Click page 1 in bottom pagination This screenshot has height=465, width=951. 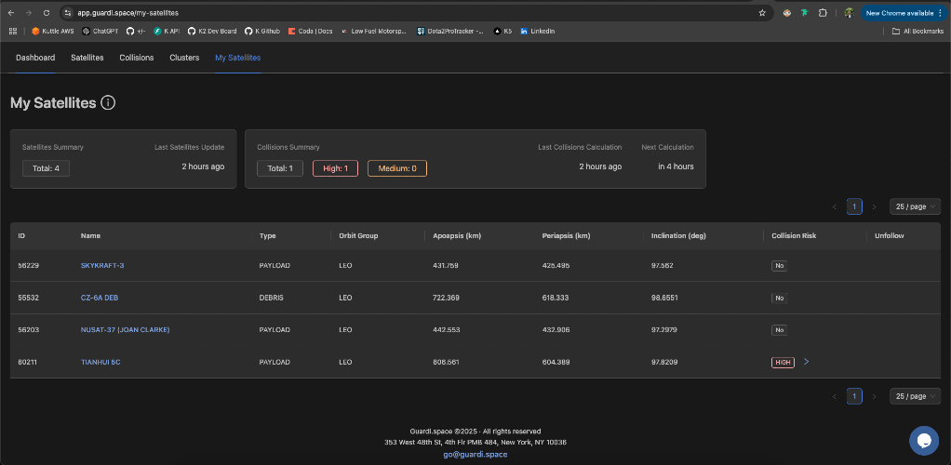(x=854, y=396)
